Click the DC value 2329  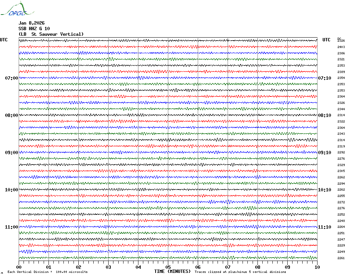point(341,165)
